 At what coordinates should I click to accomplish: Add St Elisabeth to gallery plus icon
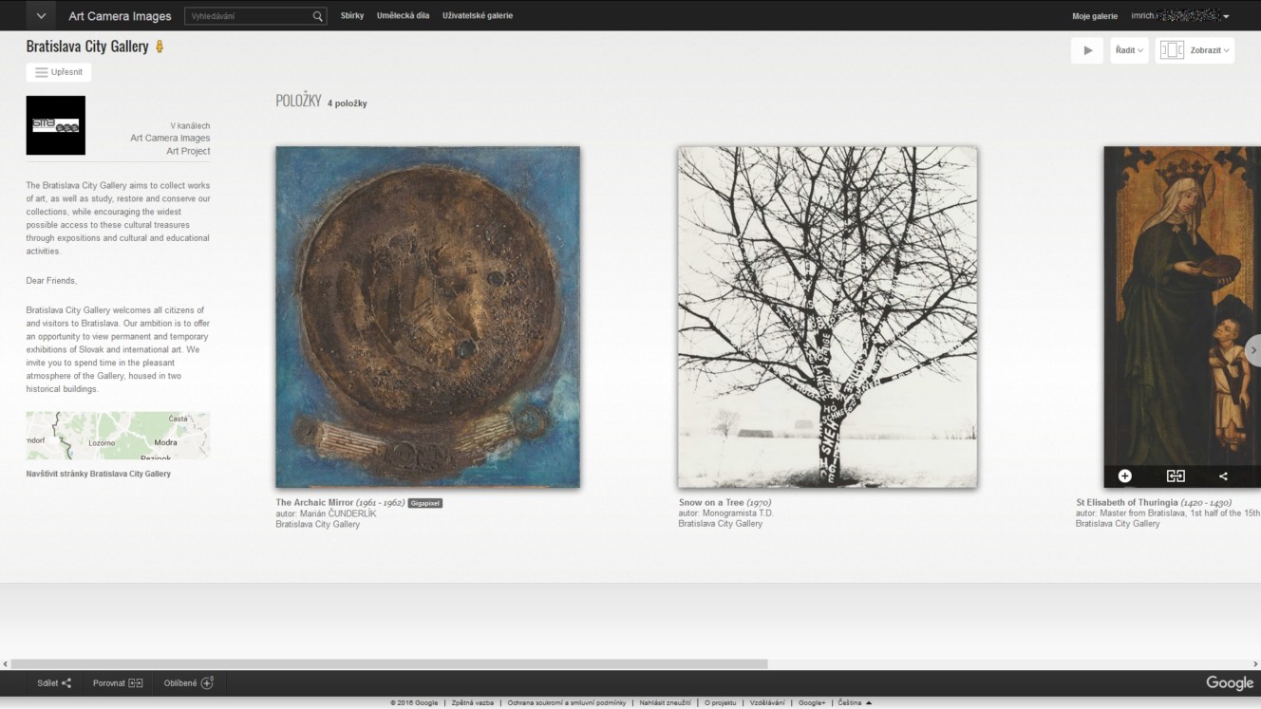pyautogui.click(x=1125, y=476)
